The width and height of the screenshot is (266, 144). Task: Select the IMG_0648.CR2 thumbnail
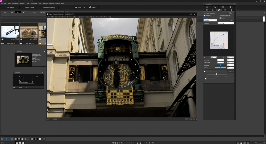click(10, 33)
